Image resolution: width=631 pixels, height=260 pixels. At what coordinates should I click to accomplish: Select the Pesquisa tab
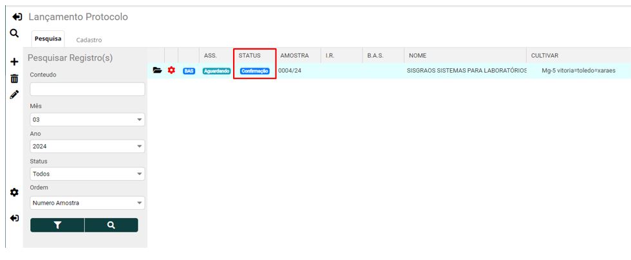(48, 39)
